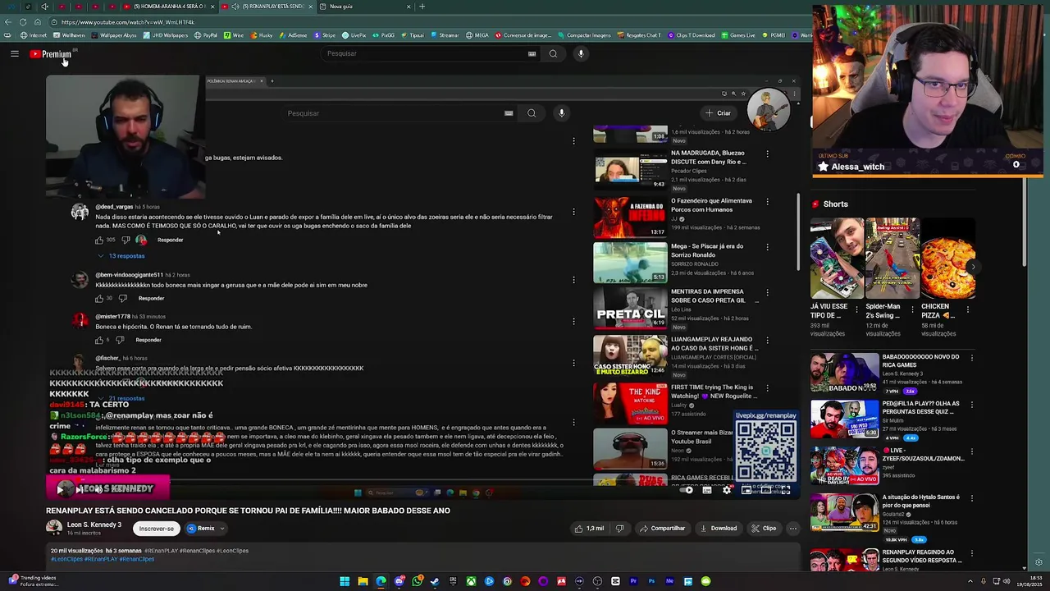Viewport: 1050px width, 591px height.
Task: Click the YouTube search magnifier button
Action: 553,53
